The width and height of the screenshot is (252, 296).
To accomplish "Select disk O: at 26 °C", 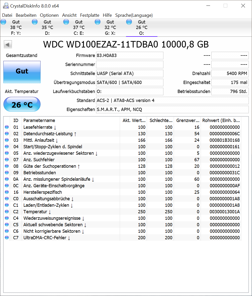I will [x=142, y=27].
